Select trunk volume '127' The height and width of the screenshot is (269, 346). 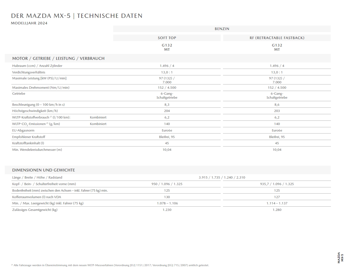pos(277,197)
